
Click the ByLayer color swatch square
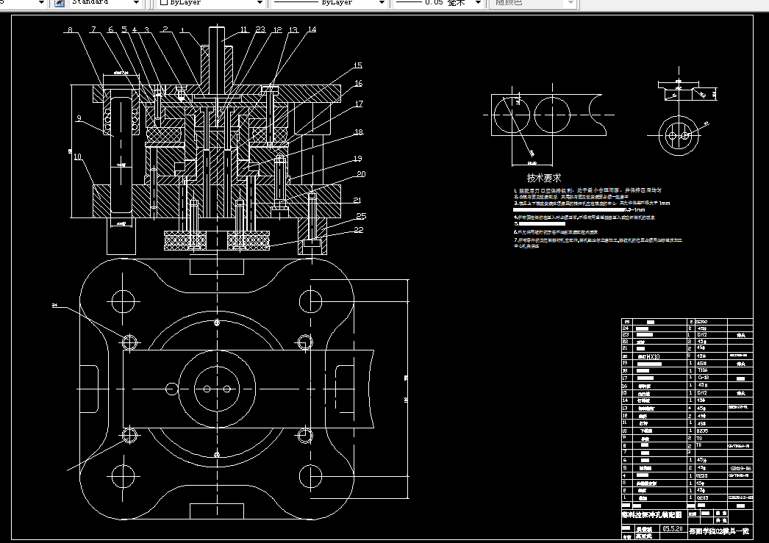(x=164, y=2)
